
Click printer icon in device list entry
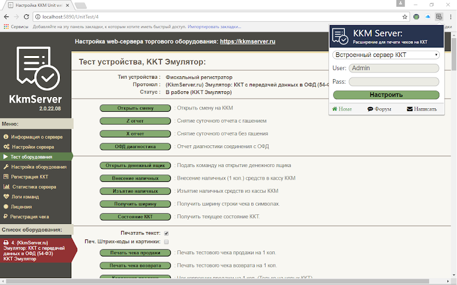click(x=6, y=243)
